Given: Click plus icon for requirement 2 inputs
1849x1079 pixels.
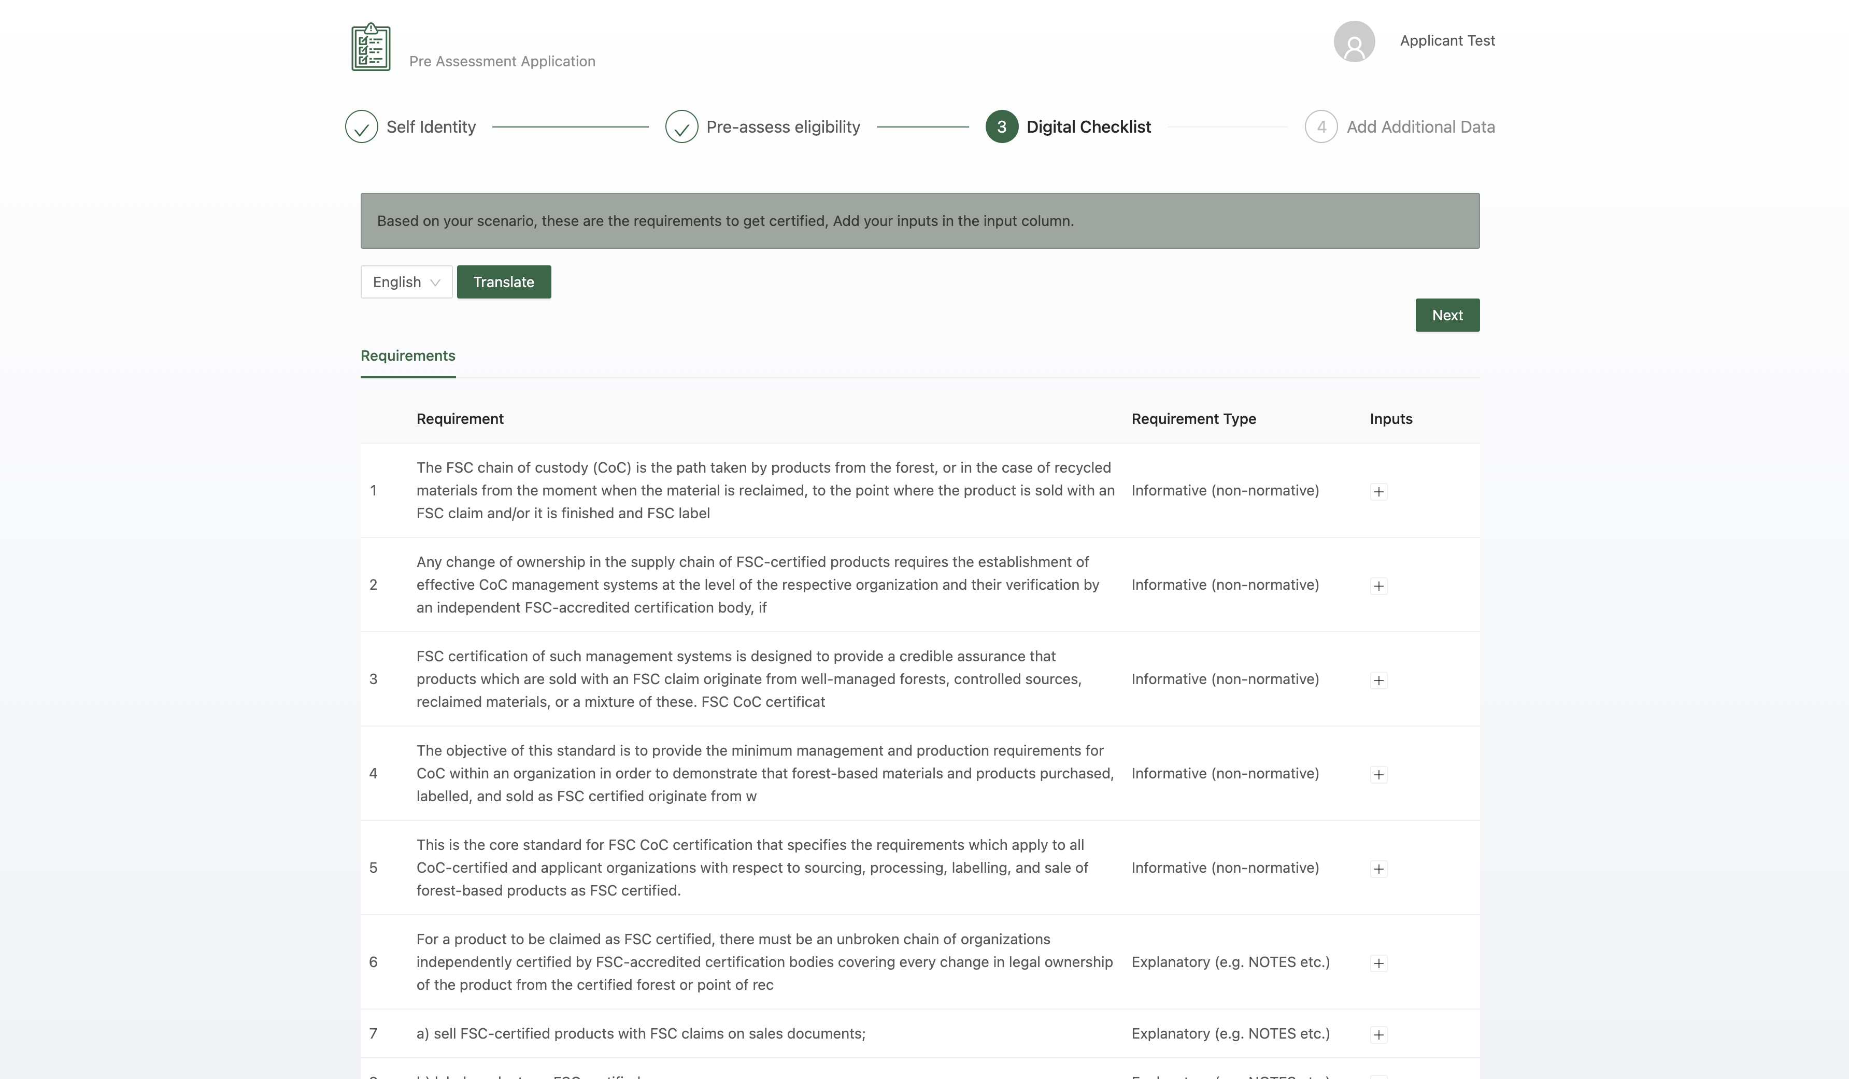Looking at the screenshot, I should point(1378,586).
